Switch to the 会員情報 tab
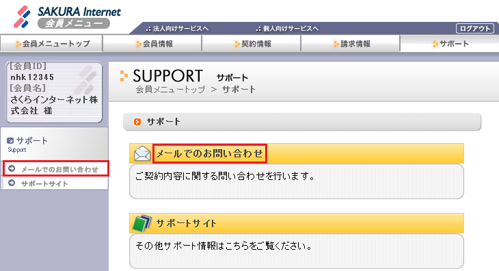The height and width of the screenshot is (271, 499). click(152, 43)
